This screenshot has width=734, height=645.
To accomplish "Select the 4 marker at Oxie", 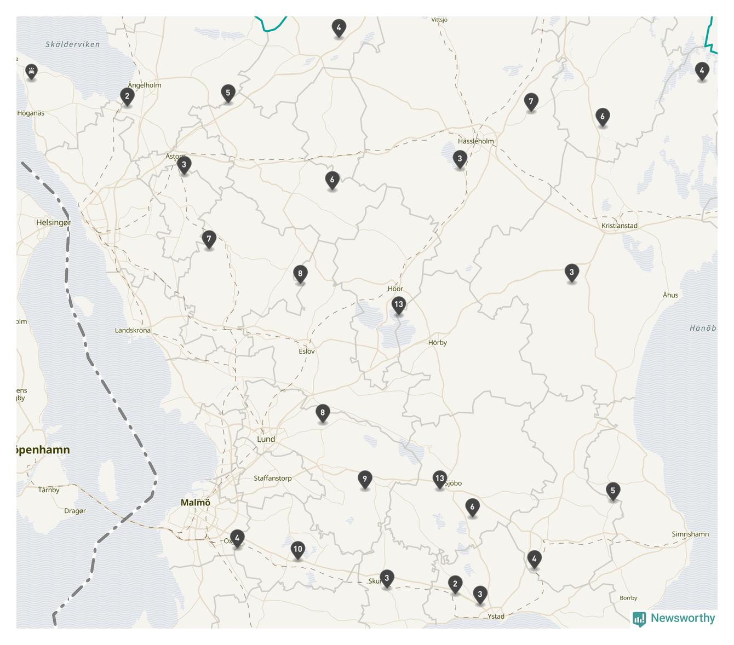I will tap(237, 538).
